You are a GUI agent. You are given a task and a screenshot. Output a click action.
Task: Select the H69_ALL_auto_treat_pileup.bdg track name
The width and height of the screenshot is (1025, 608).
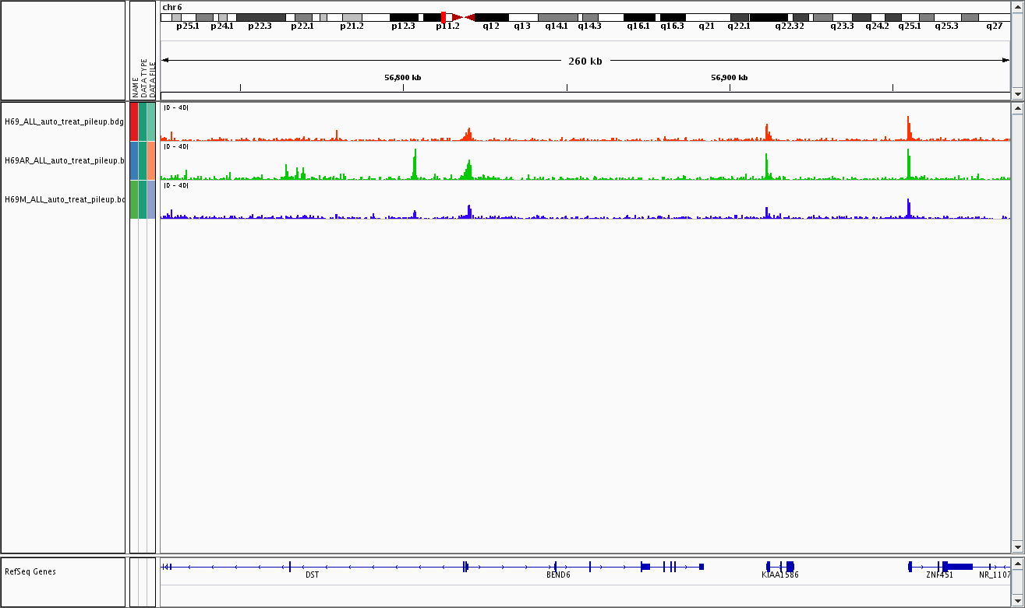tap(64, 121)
